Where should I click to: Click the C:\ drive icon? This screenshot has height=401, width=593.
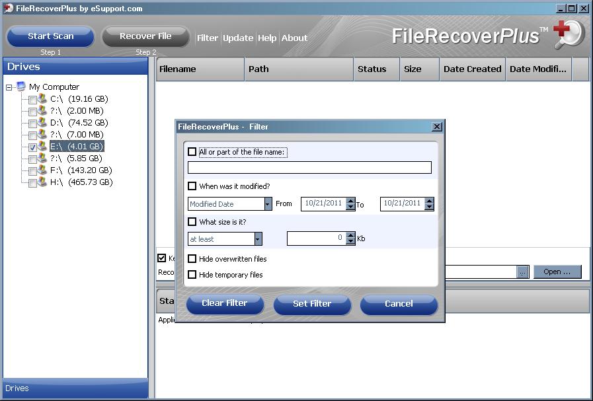coord(43,99)
